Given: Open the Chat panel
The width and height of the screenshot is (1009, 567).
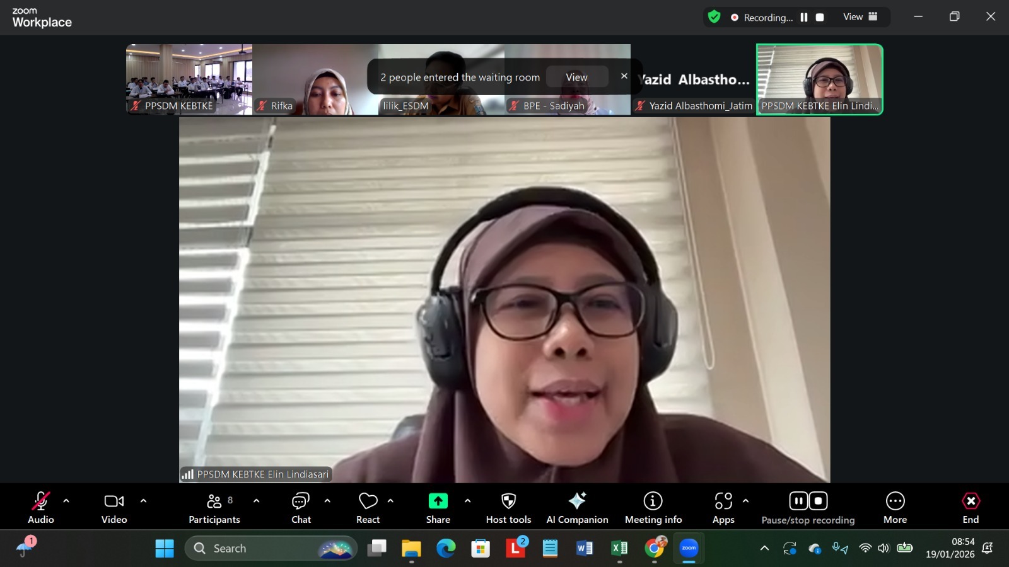Looking at the screenshot, I should (x=301, y=507).
